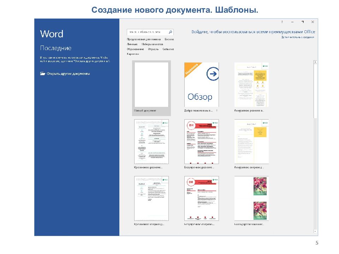This screenshot has height=254, width=339.
Task: Click the slide title 'Создание нового документа. Шаблоны.'
Action: coord(175,10)
